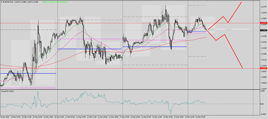This screenshot has height=119, width=268.
Task: Click the 15 Dec 03:00 time label
Action: [200, 117]
